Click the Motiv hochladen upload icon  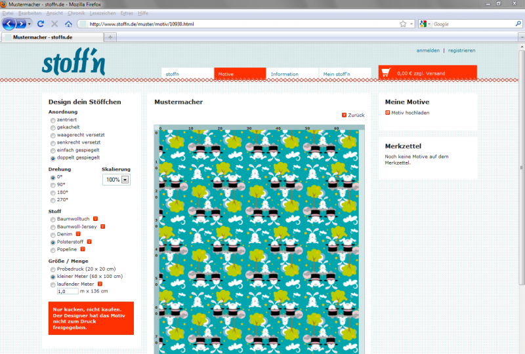click(x=387, y=113)
